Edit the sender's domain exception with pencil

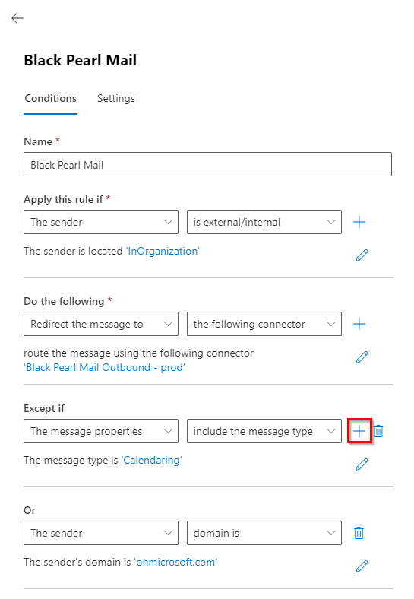(x=362, y=566)
